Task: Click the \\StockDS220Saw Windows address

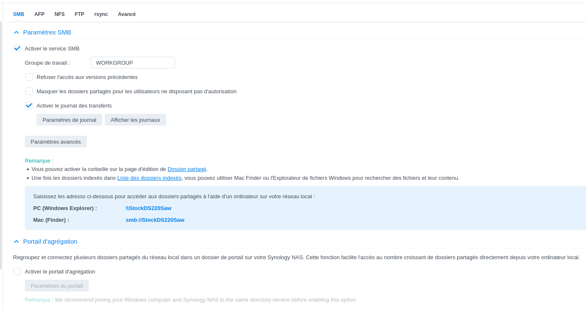Action: (x=148, y=208)
